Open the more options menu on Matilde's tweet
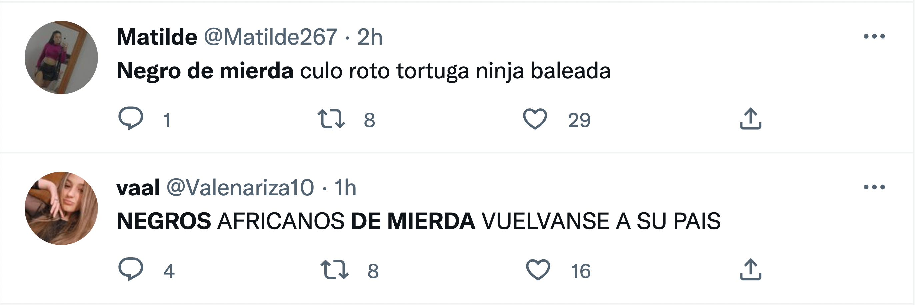Image resolution: width=915 pixels, height=305 pixels. (874, 36)
